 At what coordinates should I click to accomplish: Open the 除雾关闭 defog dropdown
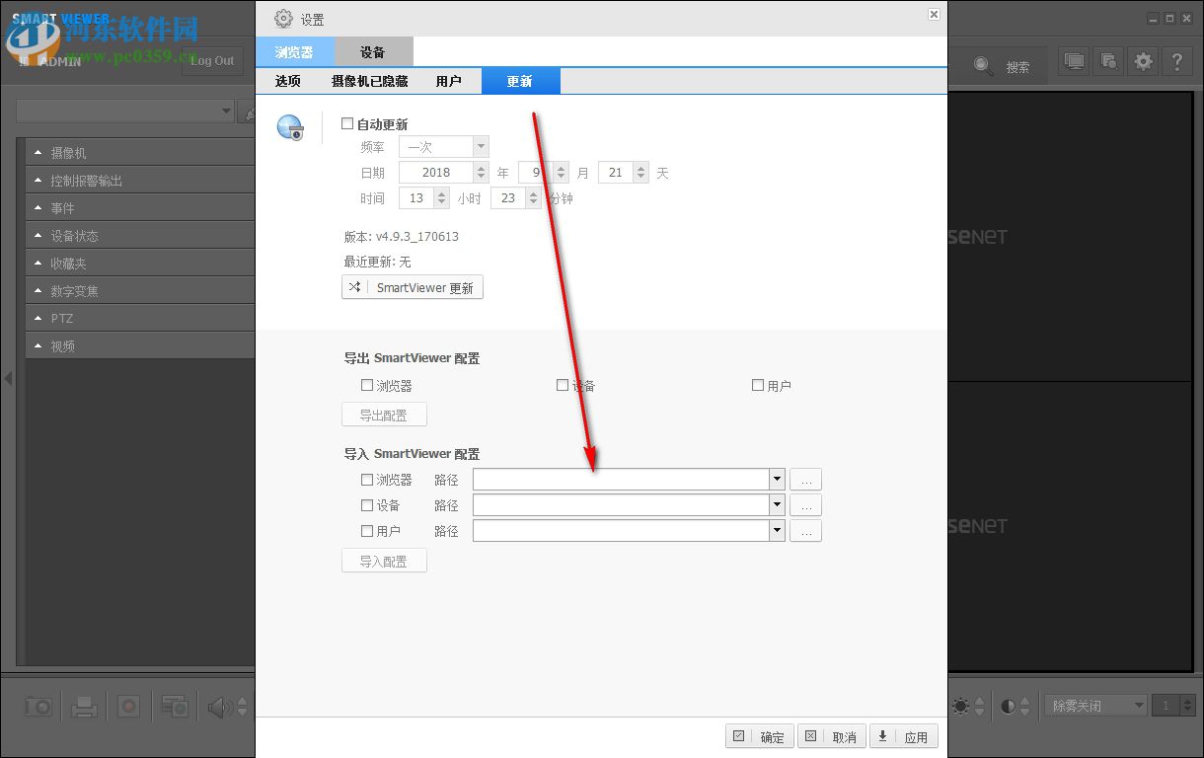click(1095, 705)
